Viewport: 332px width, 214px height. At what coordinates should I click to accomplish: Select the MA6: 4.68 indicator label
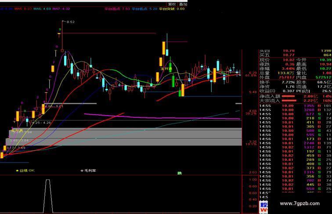coord(42,9)
